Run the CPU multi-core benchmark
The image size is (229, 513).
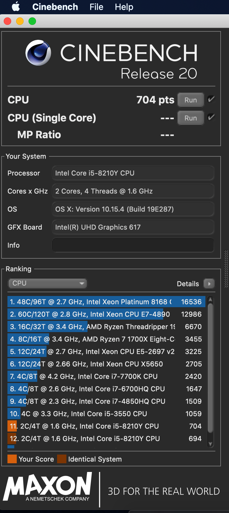click(191, 100)
